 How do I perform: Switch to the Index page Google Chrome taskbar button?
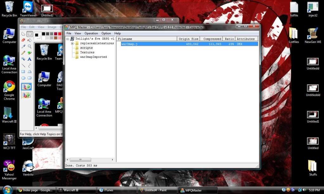[36, 190]
